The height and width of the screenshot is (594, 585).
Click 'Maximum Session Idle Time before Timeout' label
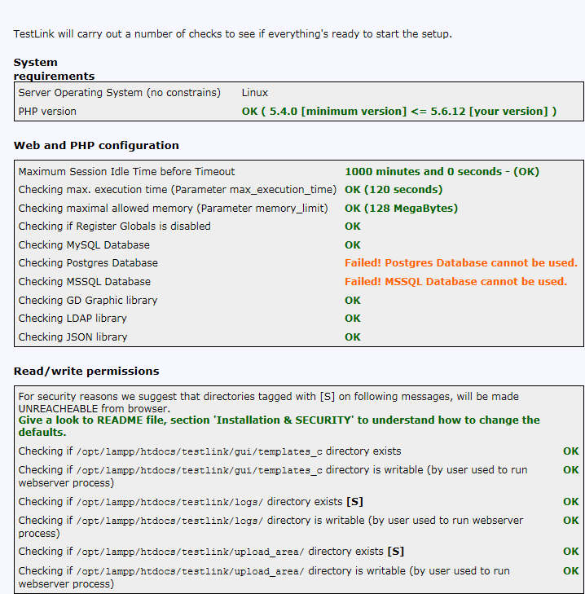(x=126, y=172)
